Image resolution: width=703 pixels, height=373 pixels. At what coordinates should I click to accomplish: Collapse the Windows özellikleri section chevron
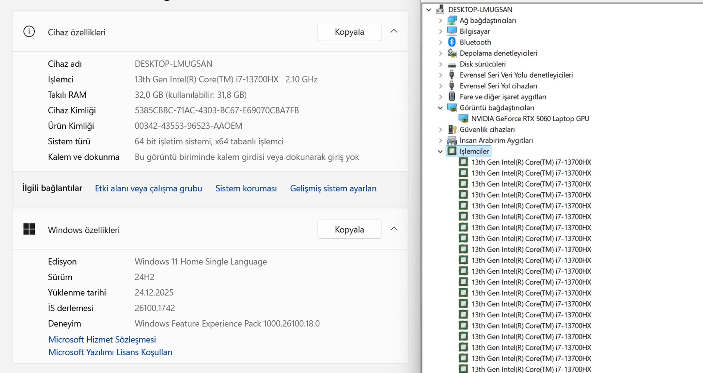[x=394, y=229]
